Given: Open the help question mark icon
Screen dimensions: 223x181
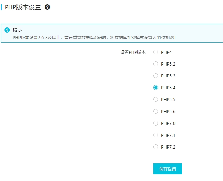Looking at the screenshot, I should [x=47, y=7].
